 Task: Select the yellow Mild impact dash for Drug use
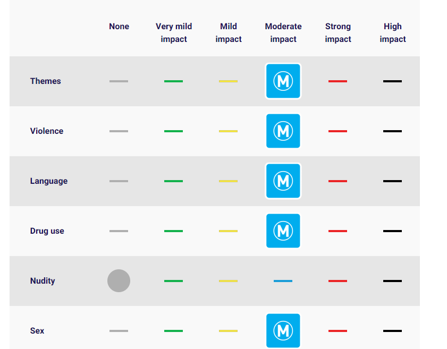pos(229,231)
